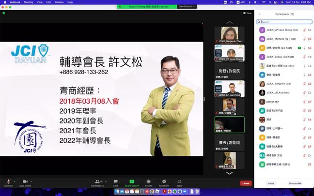Toggle video icon for JCIKK_LP_Alan Moo

pos(310,93)
